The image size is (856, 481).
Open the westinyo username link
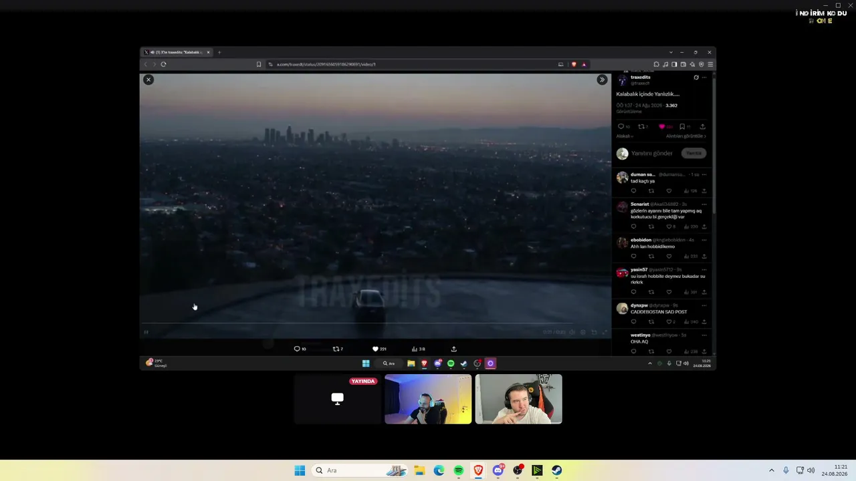coord(641,335)
